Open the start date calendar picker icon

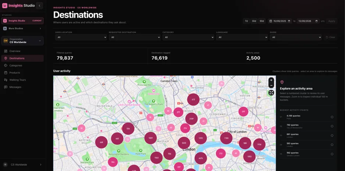(x=289, y=21)
